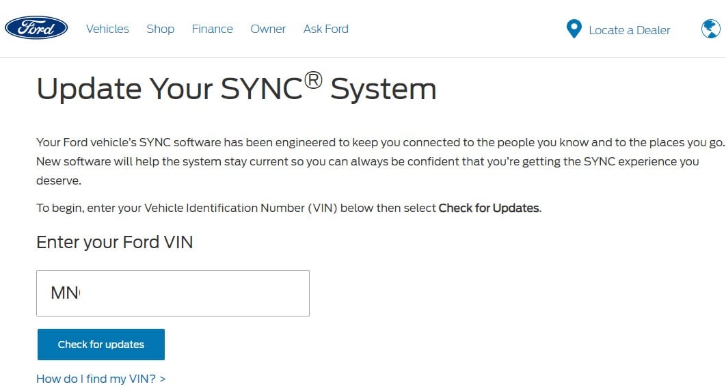The image size is (726, 391).
Task: Click the Ford oval logo
Action: pos(36,28)
